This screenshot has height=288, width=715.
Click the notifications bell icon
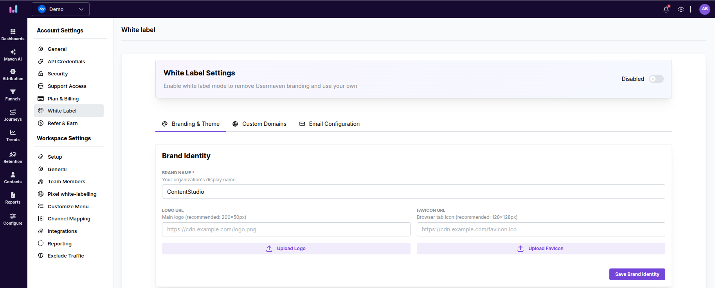click(x=666, y=9)
